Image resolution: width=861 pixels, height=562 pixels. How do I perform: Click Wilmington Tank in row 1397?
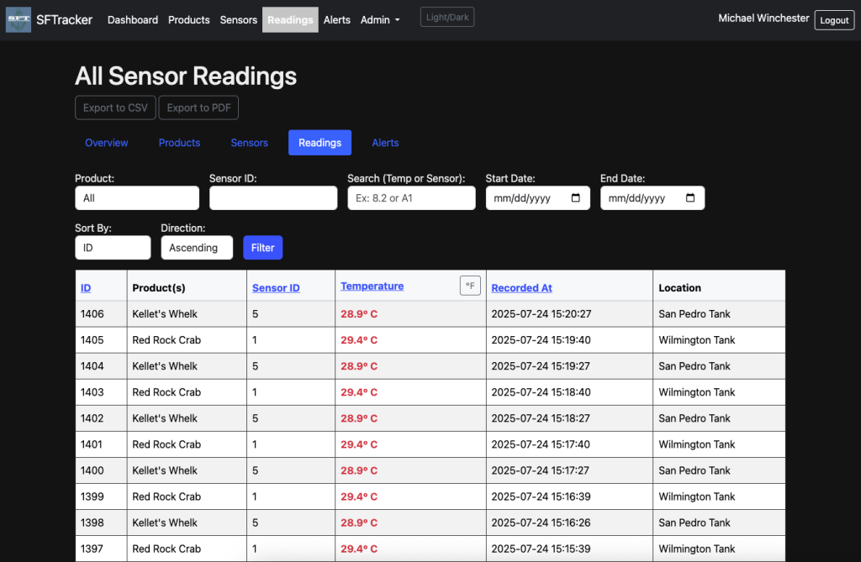click(696, 549)
